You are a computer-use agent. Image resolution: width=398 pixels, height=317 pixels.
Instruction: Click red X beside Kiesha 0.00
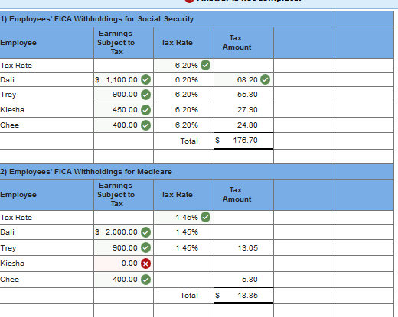point(145,264)
